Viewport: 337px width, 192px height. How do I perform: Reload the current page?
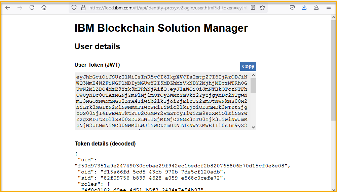pos(32,7)
